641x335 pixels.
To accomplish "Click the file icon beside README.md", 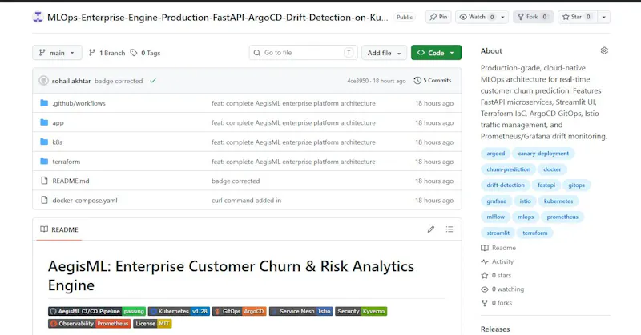I will [44, 181].
